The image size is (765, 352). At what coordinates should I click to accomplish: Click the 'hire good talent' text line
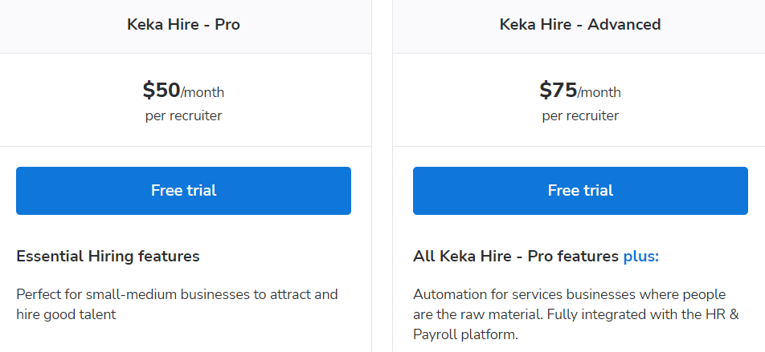[66, 314]
